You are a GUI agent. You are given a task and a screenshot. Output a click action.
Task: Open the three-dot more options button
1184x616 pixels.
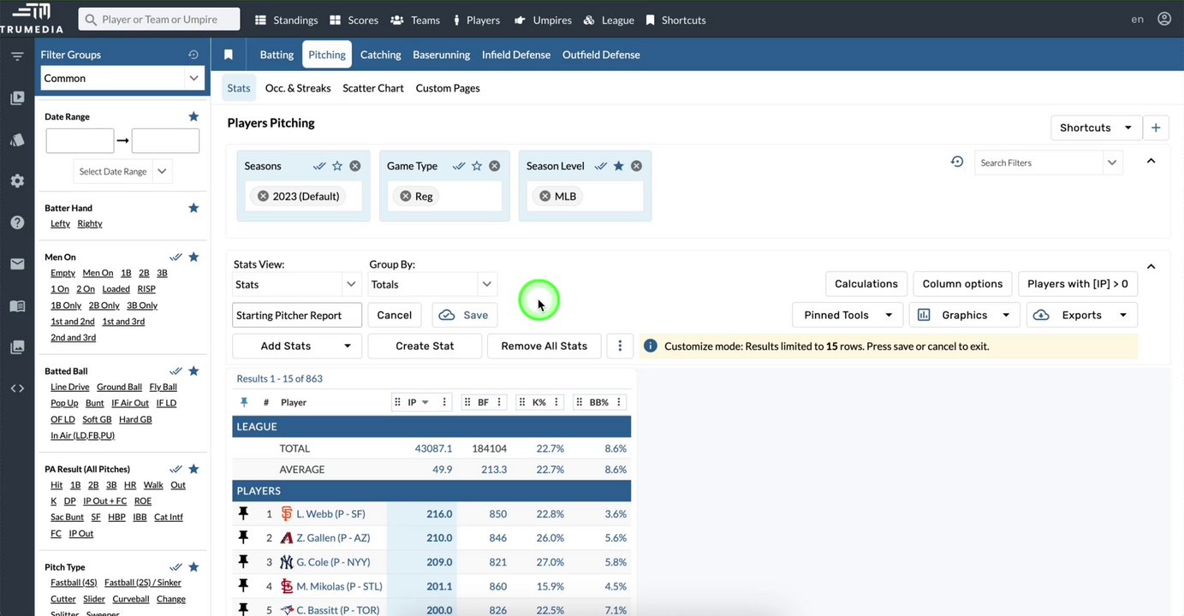620,346
